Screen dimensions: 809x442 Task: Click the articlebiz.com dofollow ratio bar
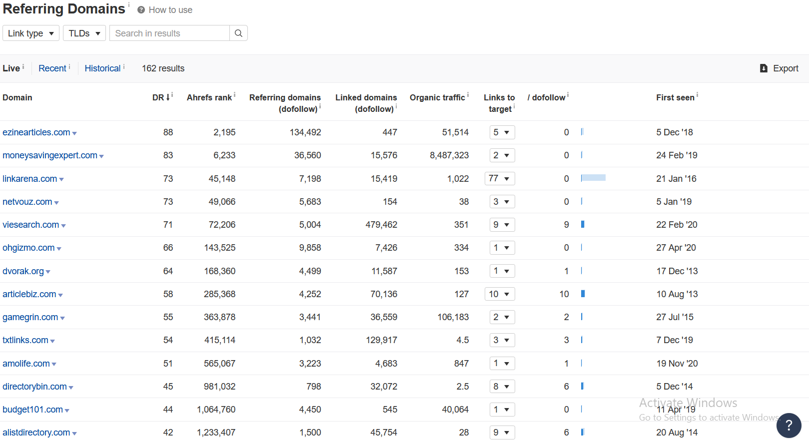click(583, 294)
